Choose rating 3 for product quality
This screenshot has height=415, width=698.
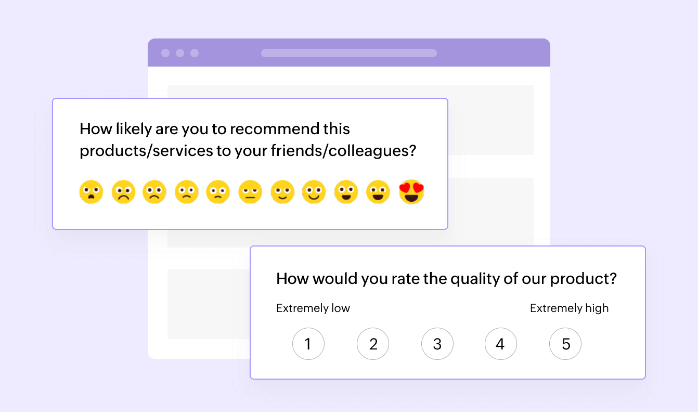coord(437,344)
